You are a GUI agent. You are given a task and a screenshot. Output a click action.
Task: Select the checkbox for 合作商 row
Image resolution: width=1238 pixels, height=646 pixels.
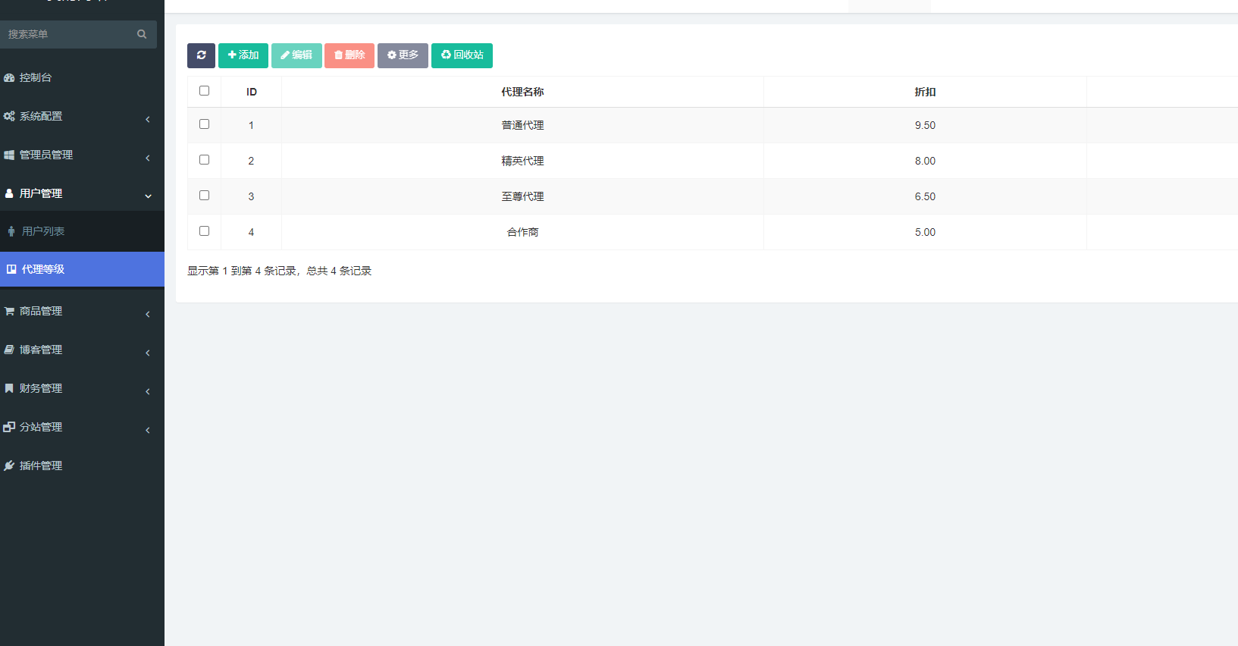click(204, 231)
